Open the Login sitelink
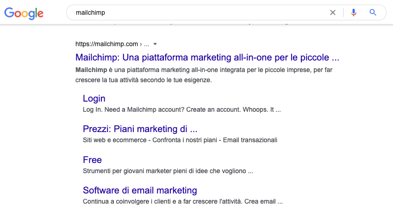 point(94,98)
